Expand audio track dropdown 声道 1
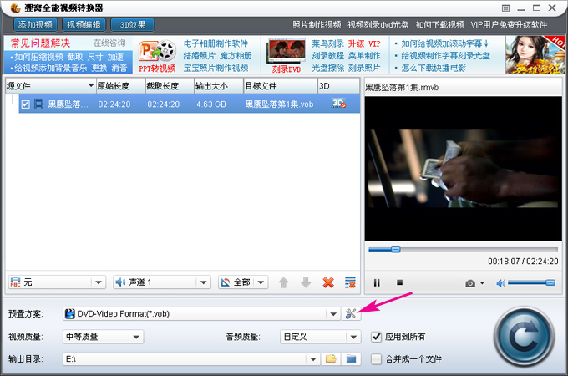The height and width of the screenshot is (376, 568). [x=204, y=282]
